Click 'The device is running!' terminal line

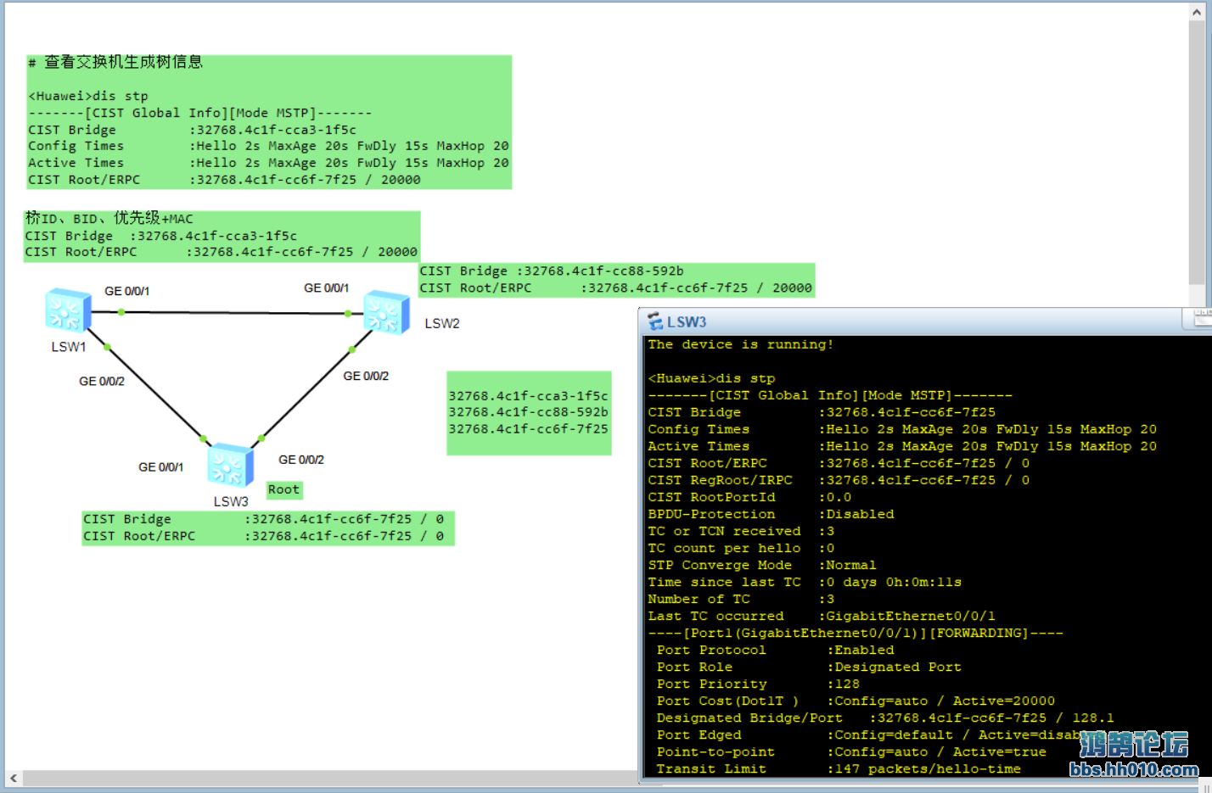(741, 344)
